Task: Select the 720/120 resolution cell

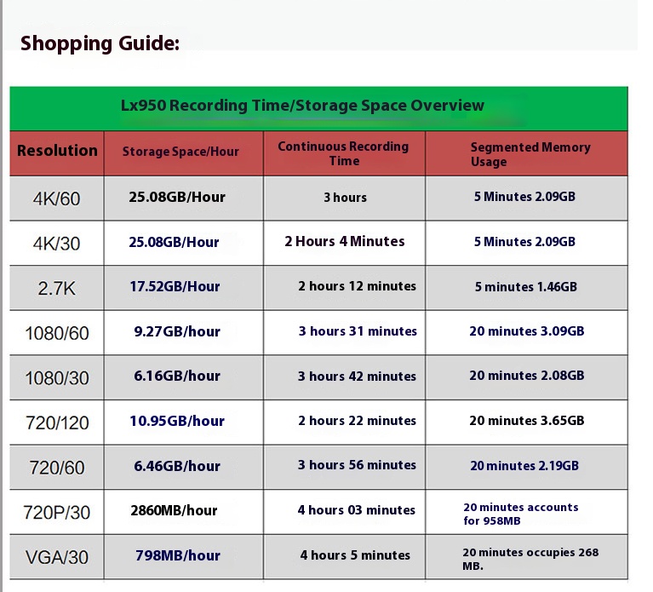Action: pos(57,423)
